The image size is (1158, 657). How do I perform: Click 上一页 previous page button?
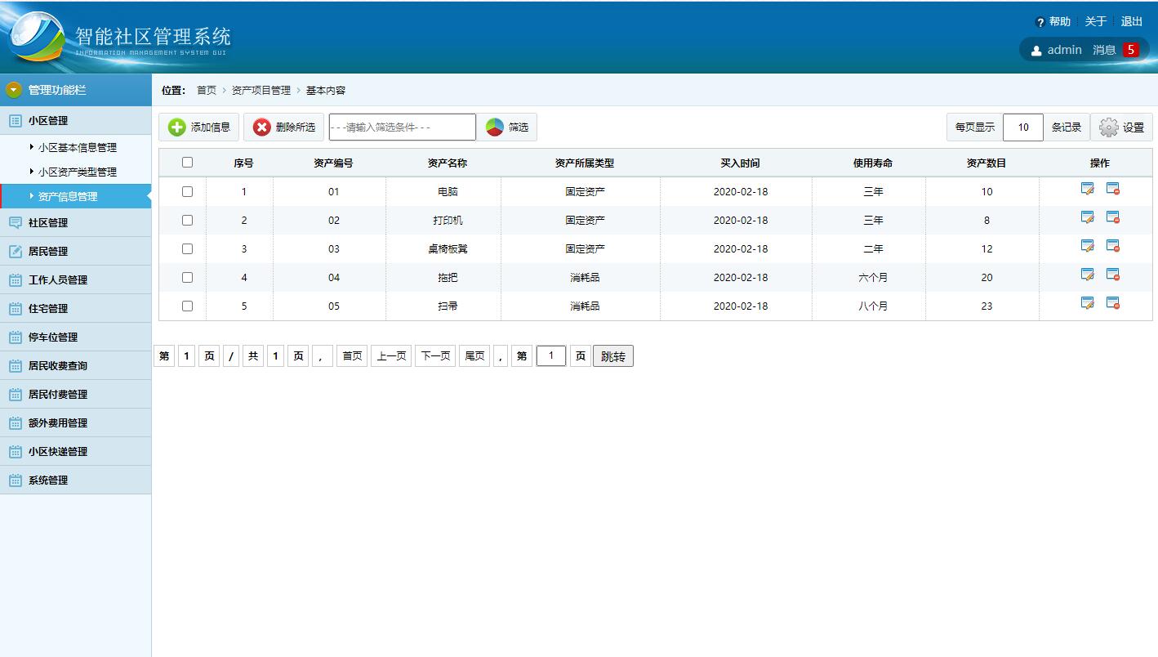pos(391,356)
